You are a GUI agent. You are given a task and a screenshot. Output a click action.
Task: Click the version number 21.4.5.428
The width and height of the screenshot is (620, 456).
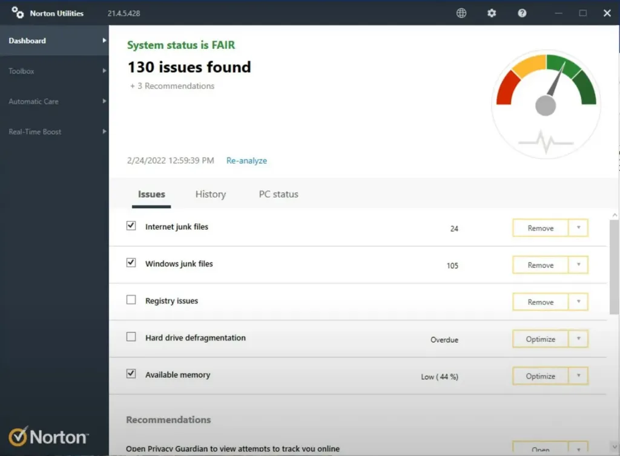[x=124, y=13]
